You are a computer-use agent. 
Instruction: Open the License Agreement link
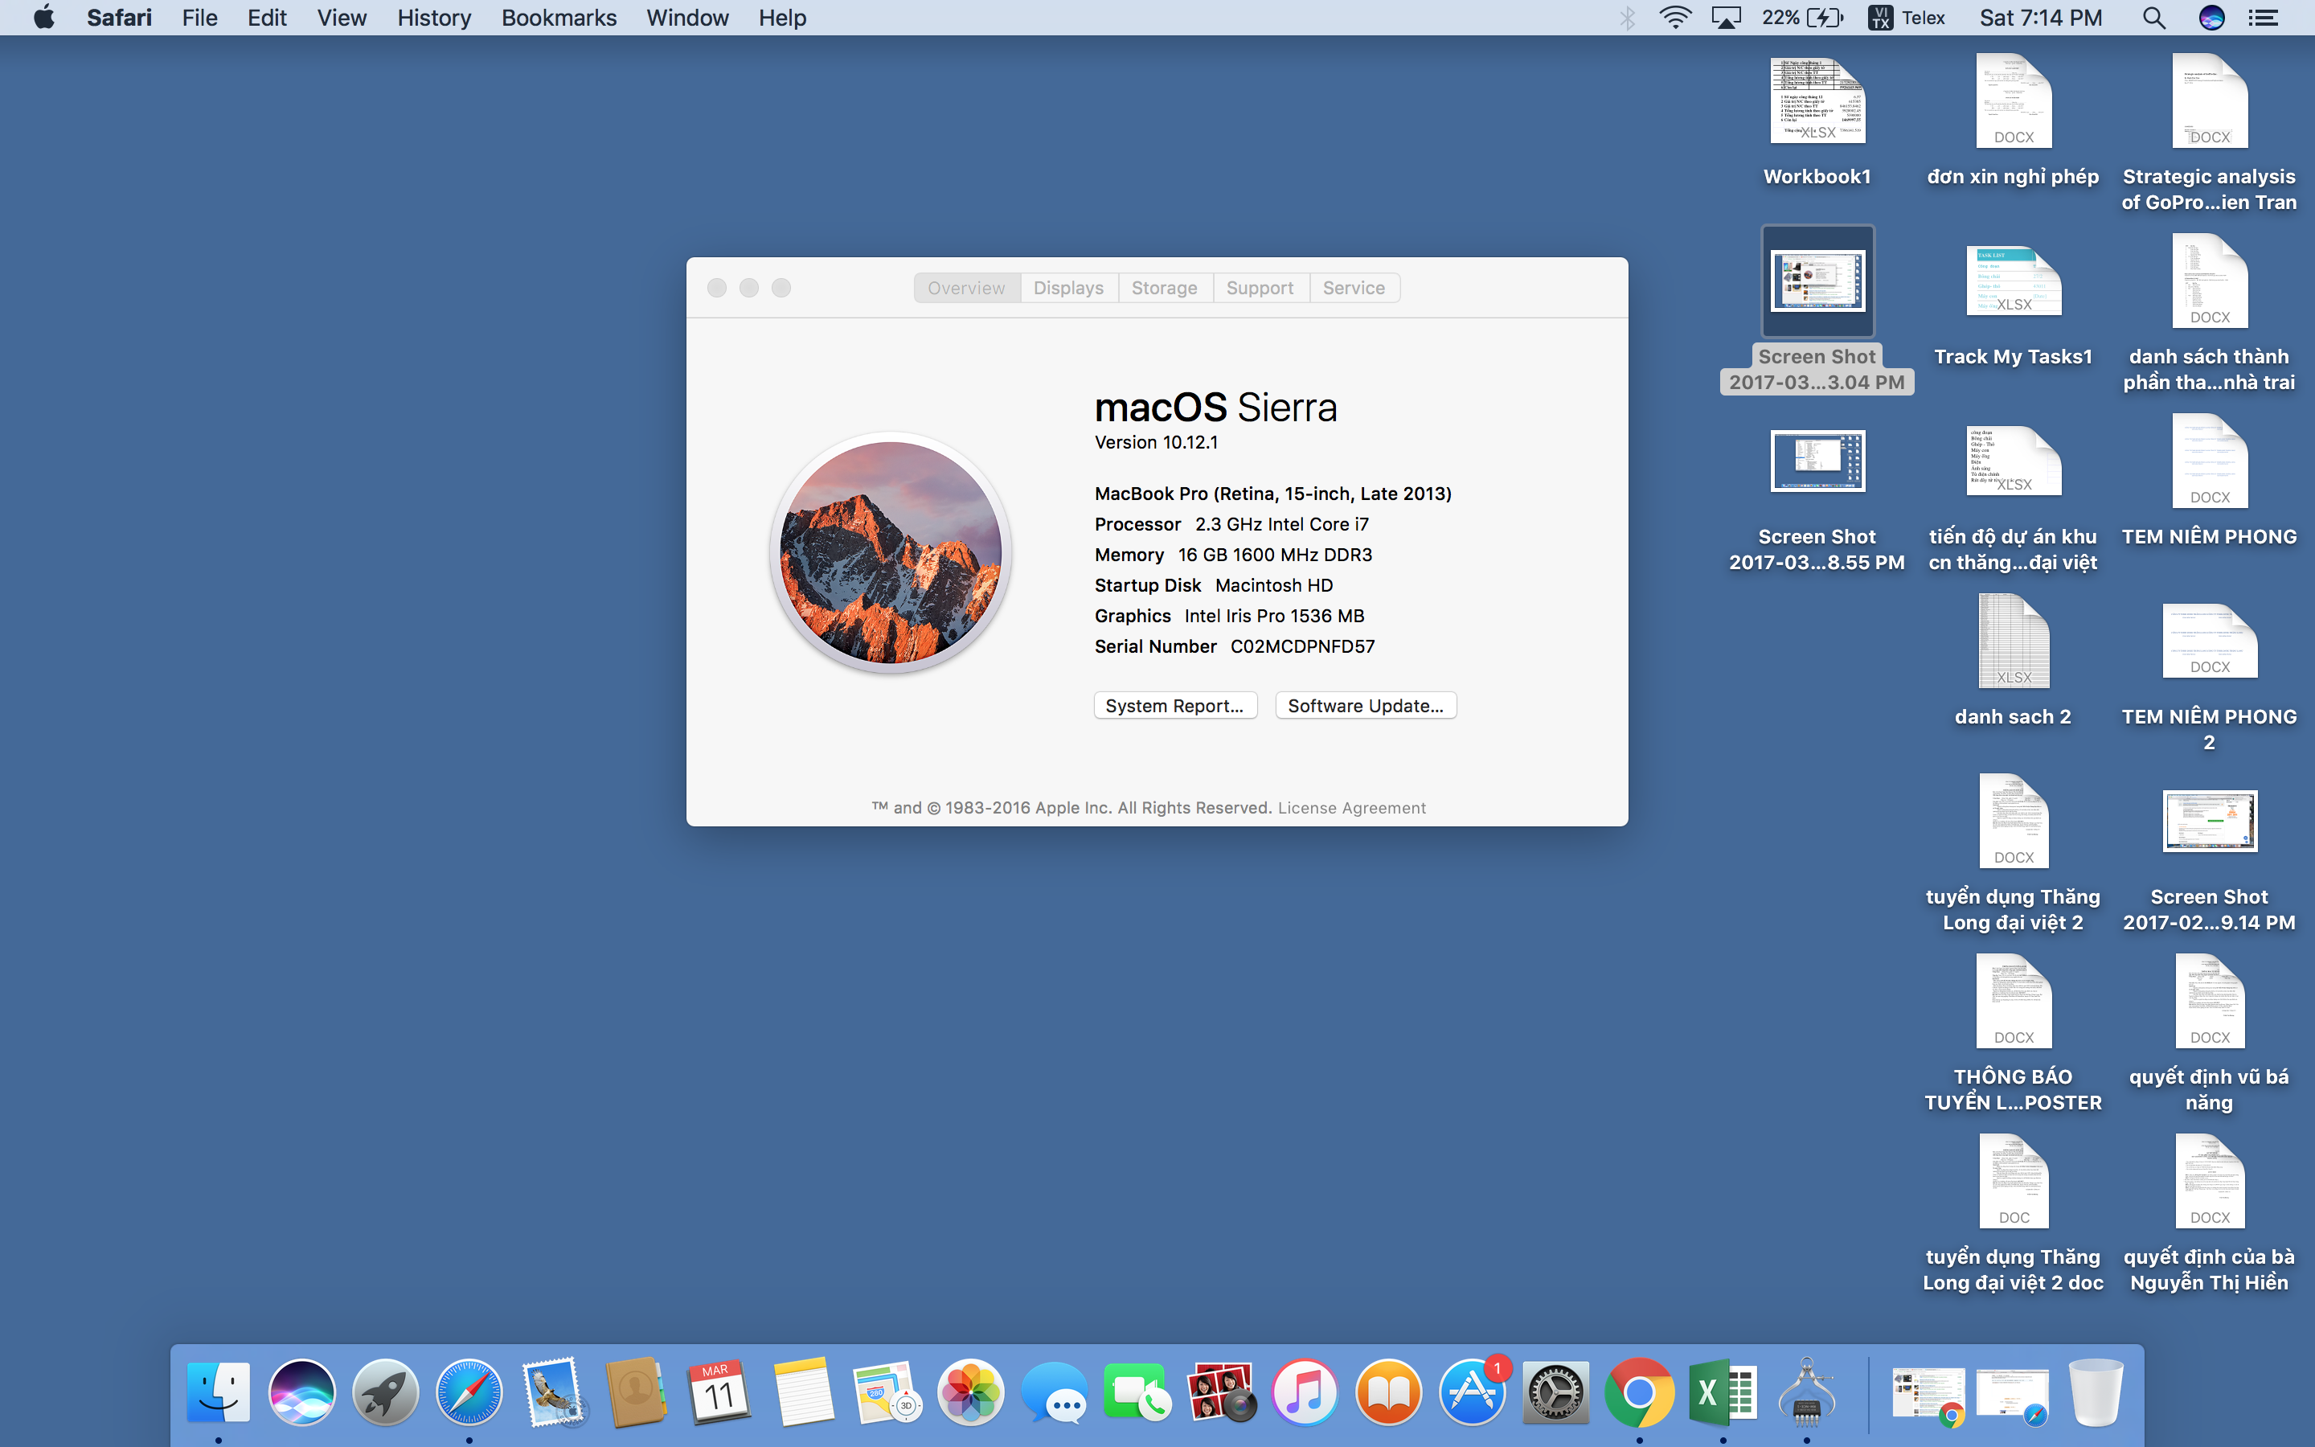pyautogui.click(x=1352, y=808)
